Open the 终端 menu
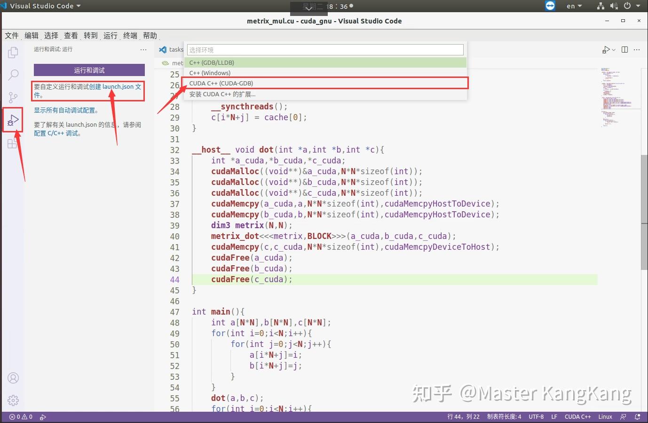 [129, 35]
